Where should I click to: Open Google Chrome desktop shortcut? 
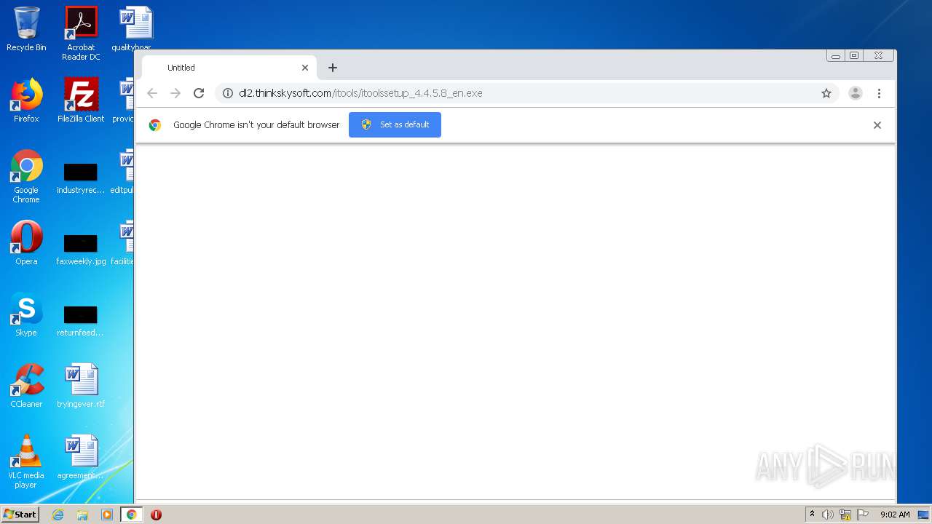point(26,177)
